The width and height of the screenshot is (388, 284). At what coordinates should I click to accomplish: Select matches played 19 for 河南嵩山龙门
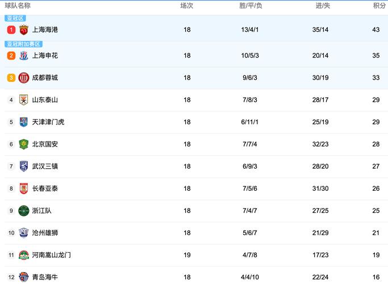(x=187, y=255)
